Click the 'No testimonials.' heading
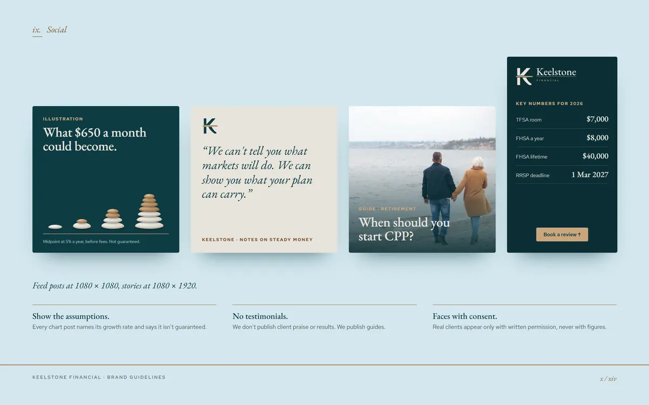This screenshot has width=649, height=405. coord(260,316)
